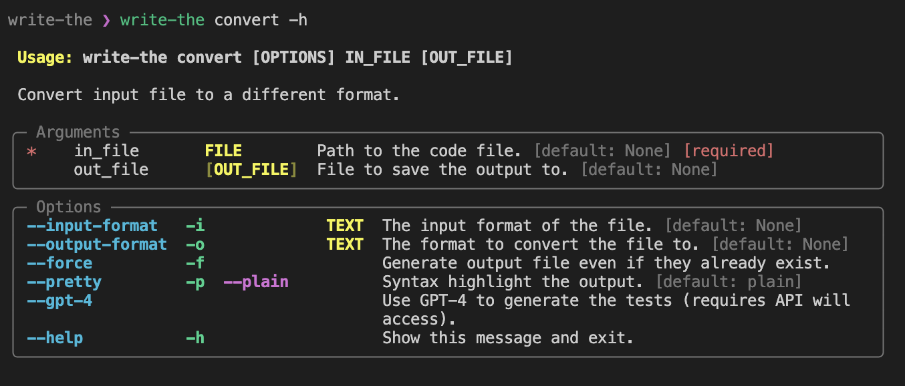This screenshot has width=905, height=386.
Task: Click the "--gpt-4" option flag
Action: [59, 301]
